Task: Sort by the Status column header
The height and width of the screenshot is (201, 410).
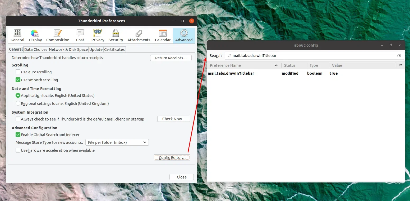Action: [294, 65]
